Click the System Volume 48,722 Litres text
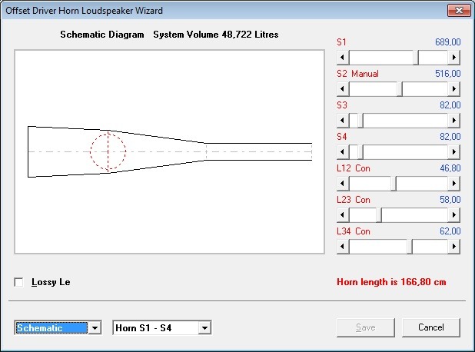Viewport: 475px width, 352px height. coord(216,35)
